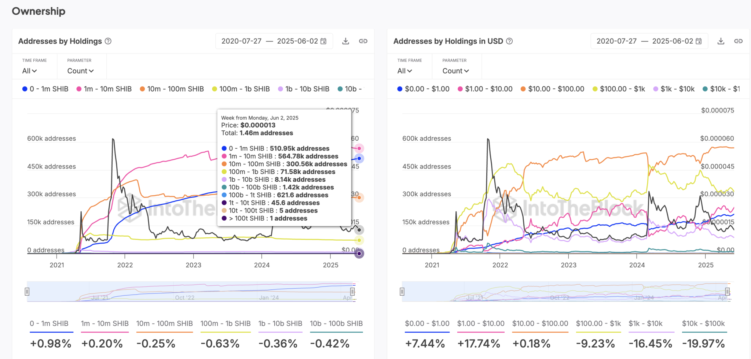Image resolution: width=751 pixels, height=359 pixels.
Task: Toggle the 0 - 1m SHIB legend series
Action: click(45, 89)
